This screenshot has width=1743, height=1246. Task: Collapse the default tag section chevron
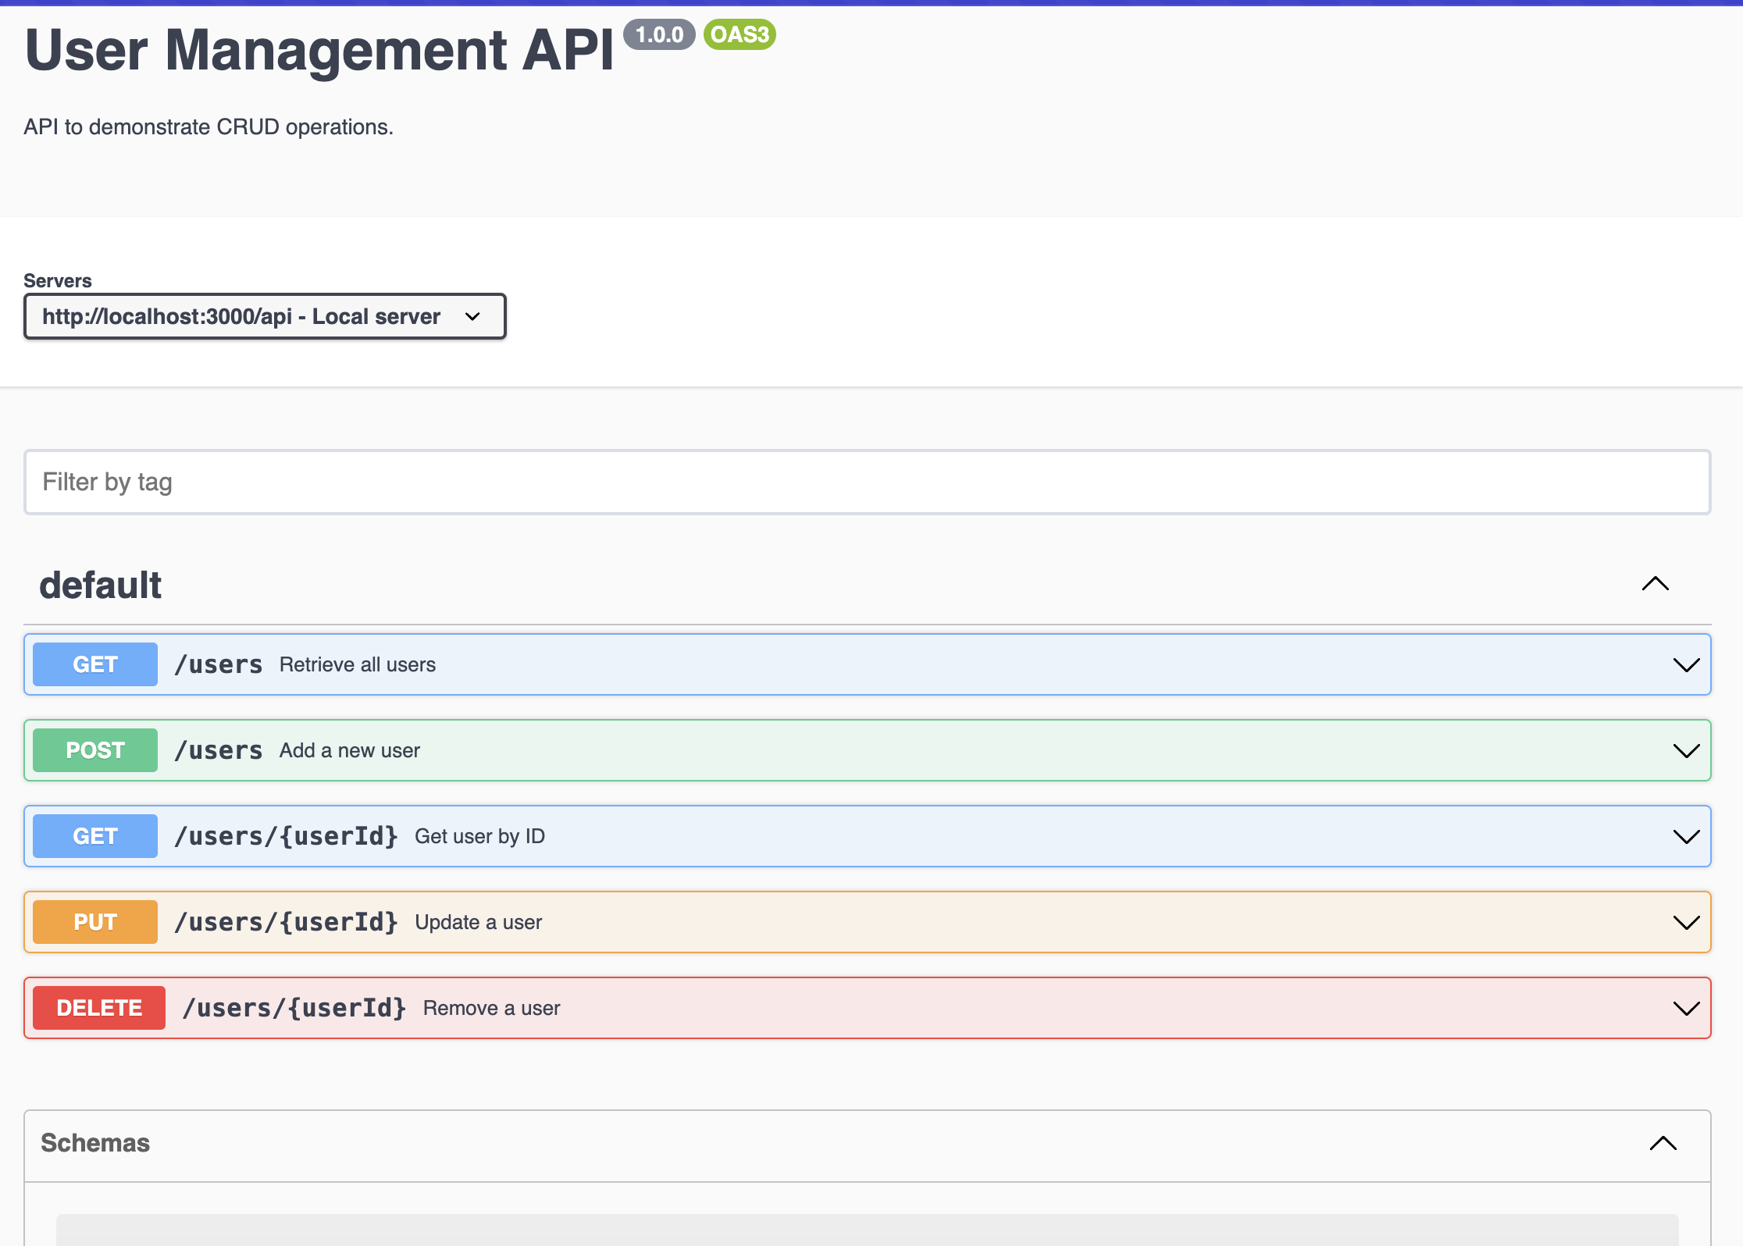tap(1655, 584)
